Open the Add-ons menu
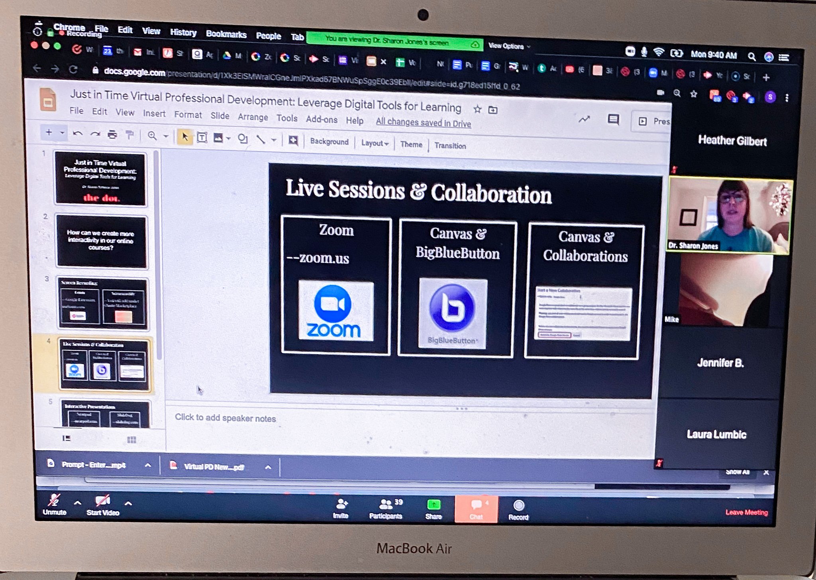 click(322, 119)
